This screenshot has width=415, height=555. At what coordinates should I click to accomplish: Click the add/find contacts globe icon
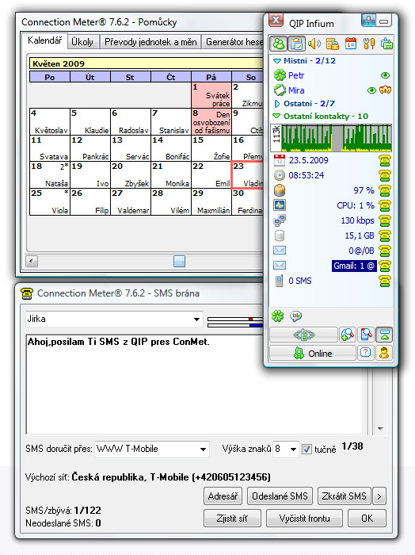pyautogui.click(x=347, y=335)
